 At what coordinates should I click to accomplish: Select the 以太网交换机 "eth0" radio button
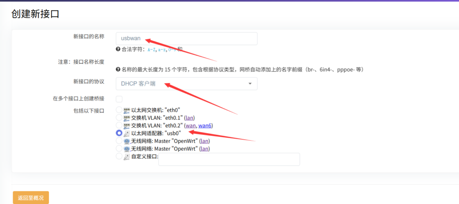tap(119, 110)
